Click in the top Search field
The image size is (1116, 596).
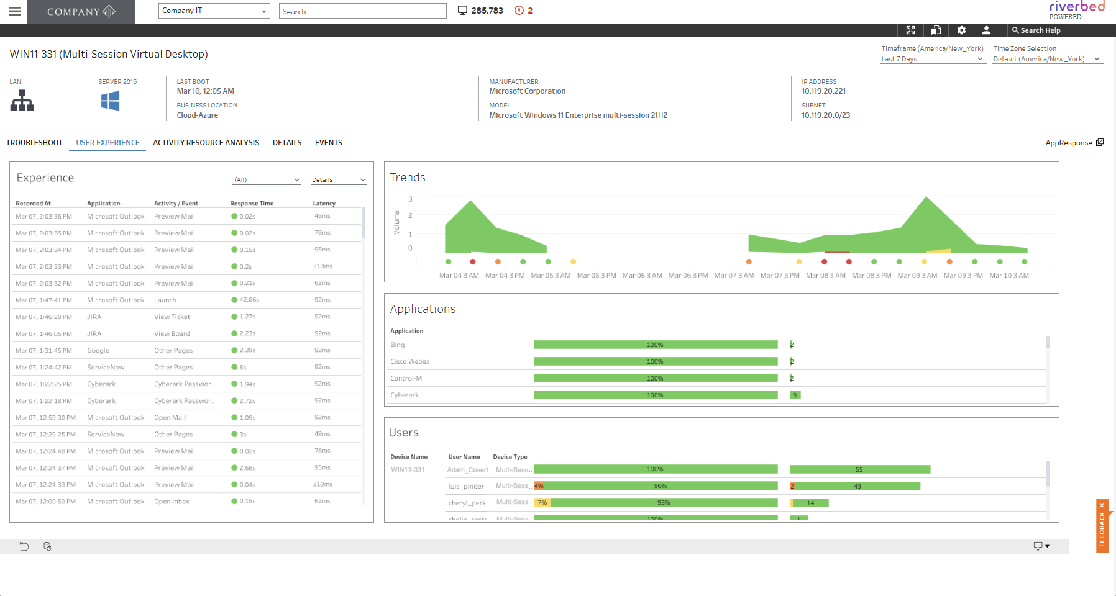coord(363,11)
